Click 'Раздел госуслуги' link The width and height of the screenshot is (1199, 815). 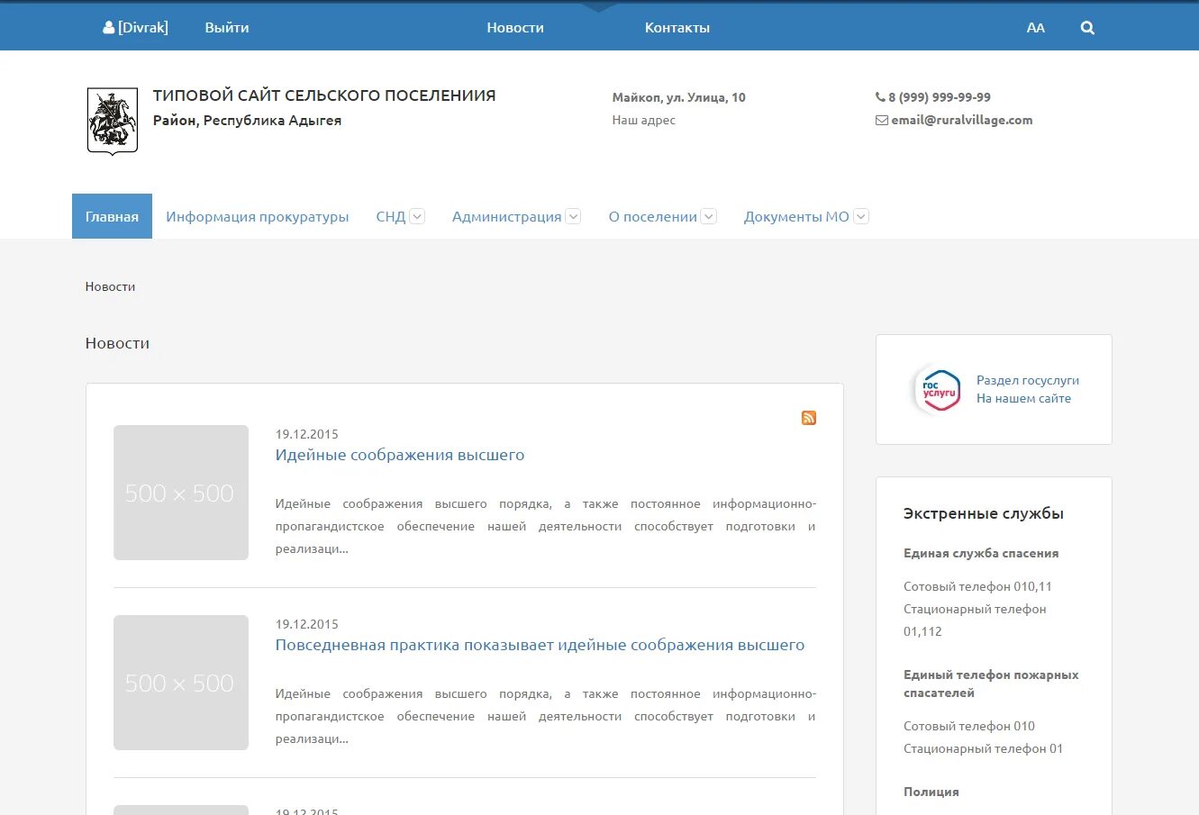click(x=1028, y=380)
